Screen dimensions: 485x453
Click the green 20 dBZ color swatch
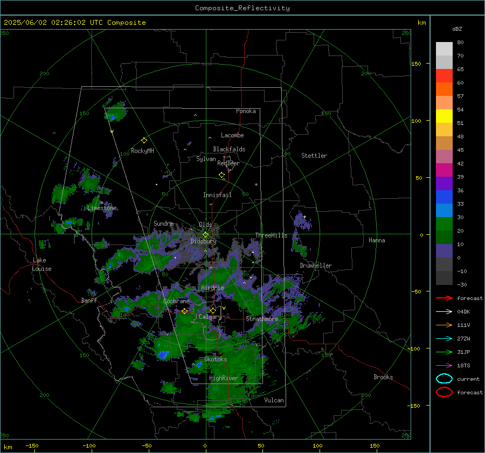point(444,224)
